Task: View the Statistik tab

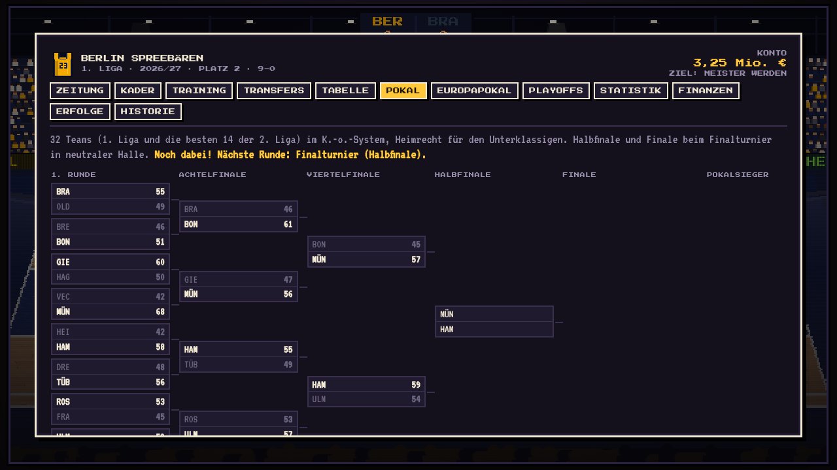Action: point(630,91)
